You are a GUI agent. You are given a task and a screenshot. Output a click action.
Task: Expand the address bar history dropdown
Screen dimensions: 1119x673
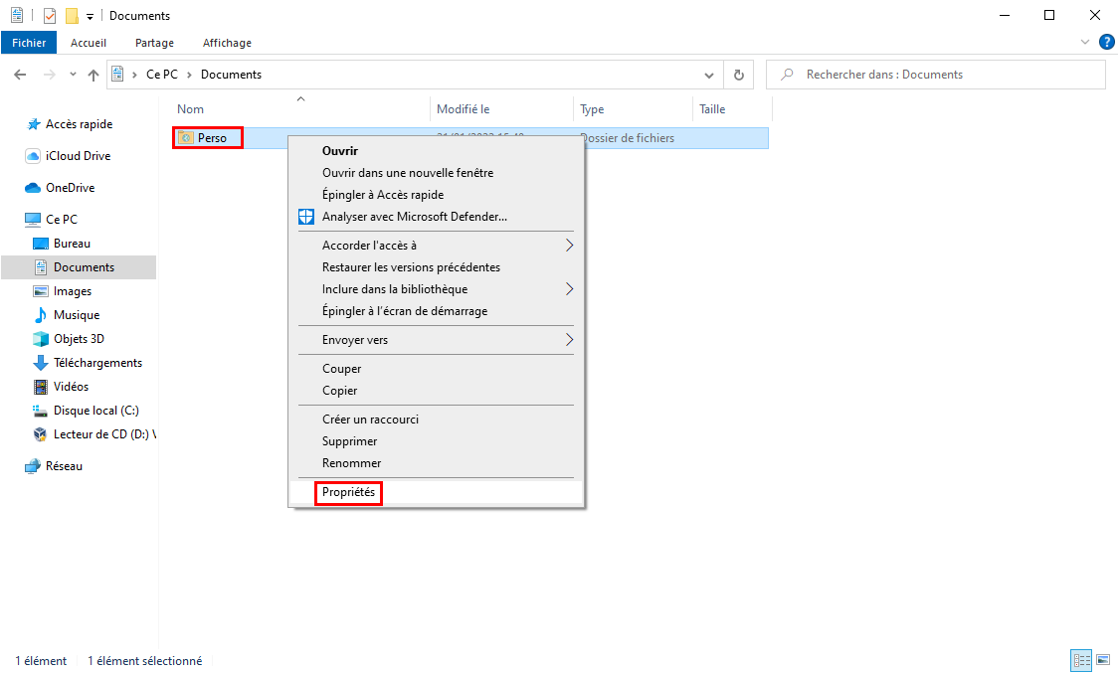(x=708, y=75)
